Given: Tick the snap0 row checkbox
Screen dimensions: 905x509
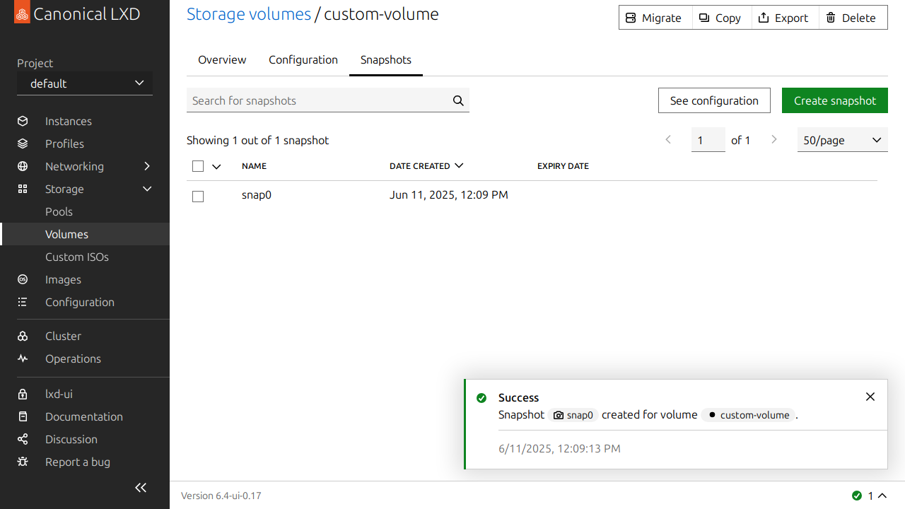Looking at the screenshot, I should 198,196.
